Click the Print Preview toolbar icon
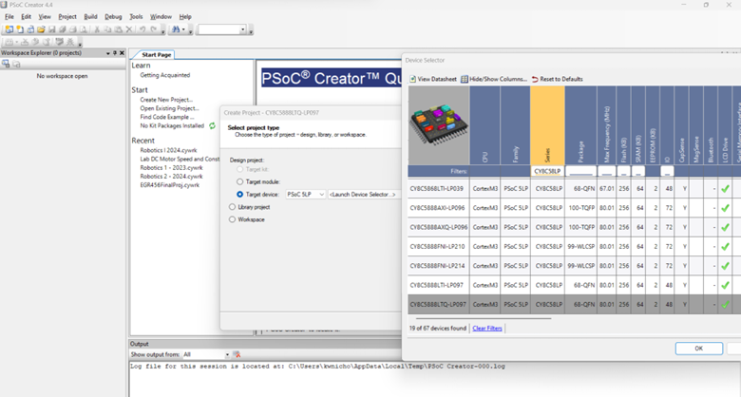This screenshot has width=741, height=397. pos(84,29)
